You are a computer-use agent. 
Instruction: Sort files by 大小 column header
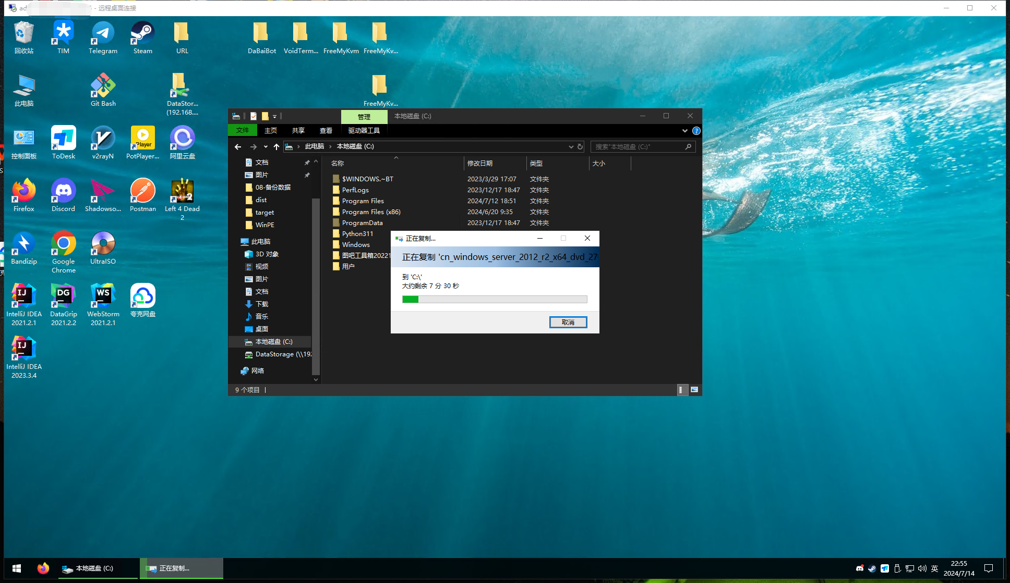click(610, 163)
